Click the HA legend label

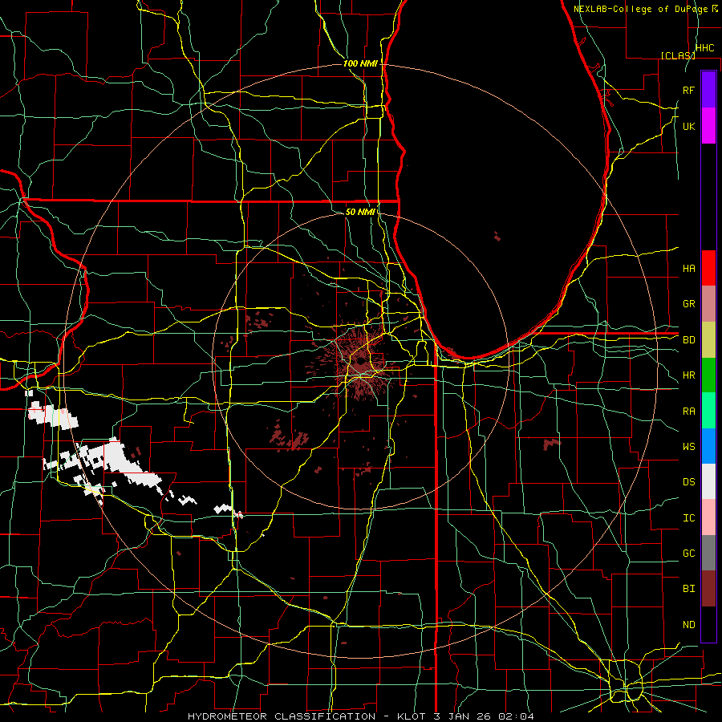(689, 268)
